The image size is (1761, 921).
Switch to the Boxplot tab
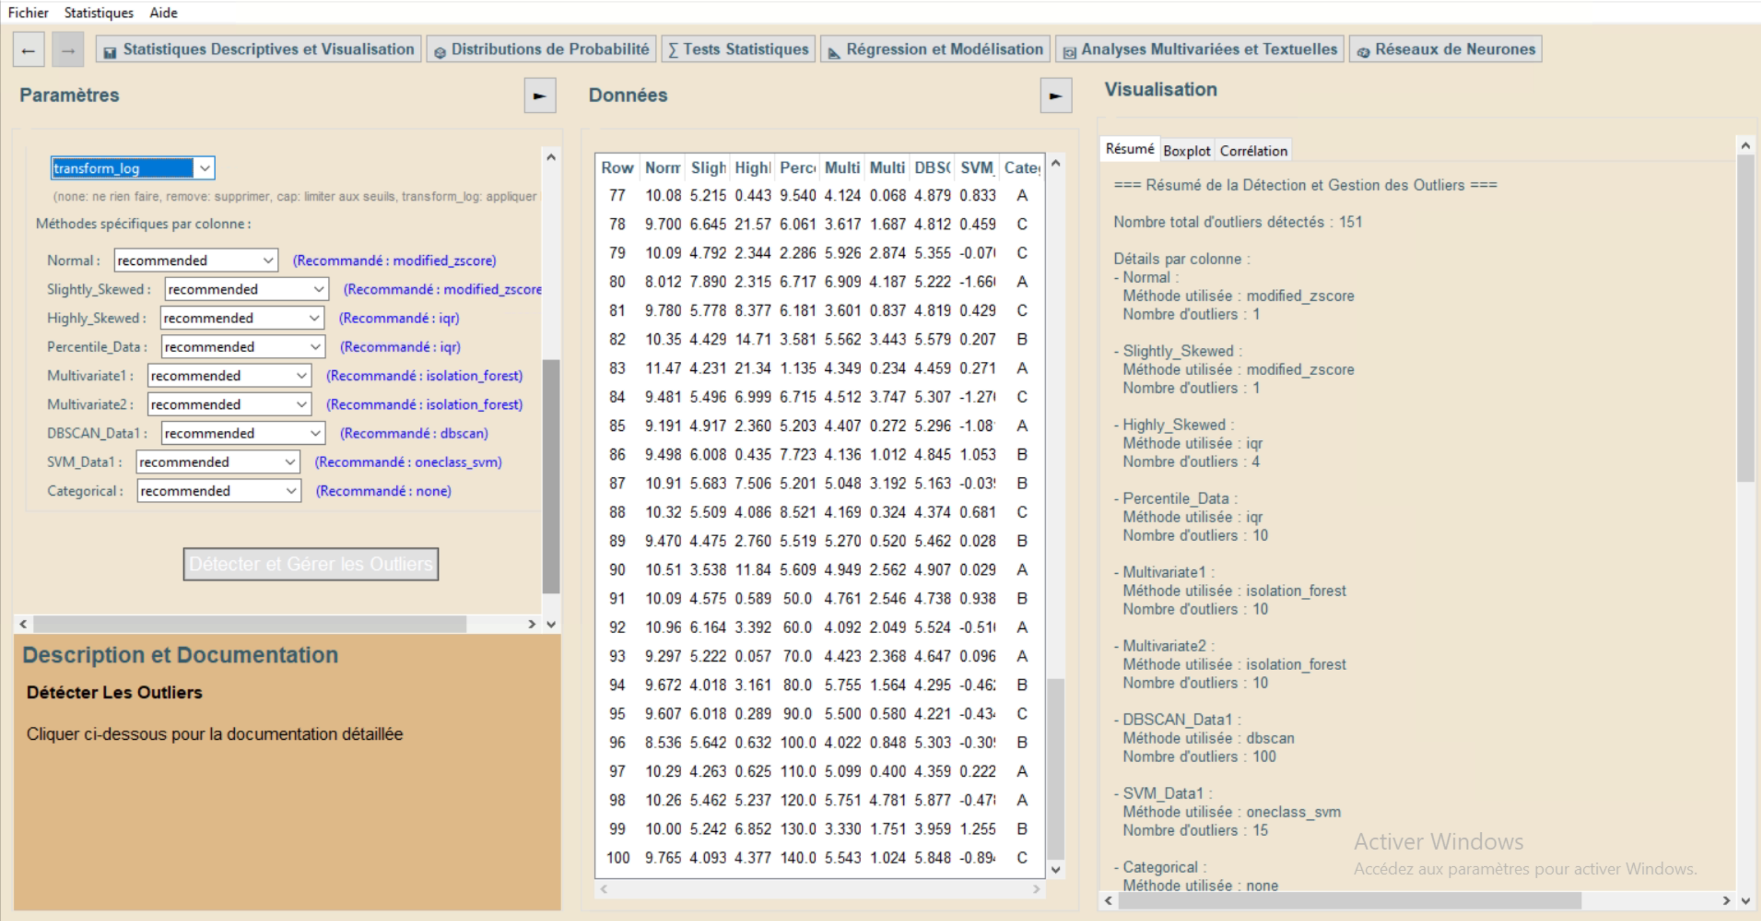click(x=1186, y=151)
